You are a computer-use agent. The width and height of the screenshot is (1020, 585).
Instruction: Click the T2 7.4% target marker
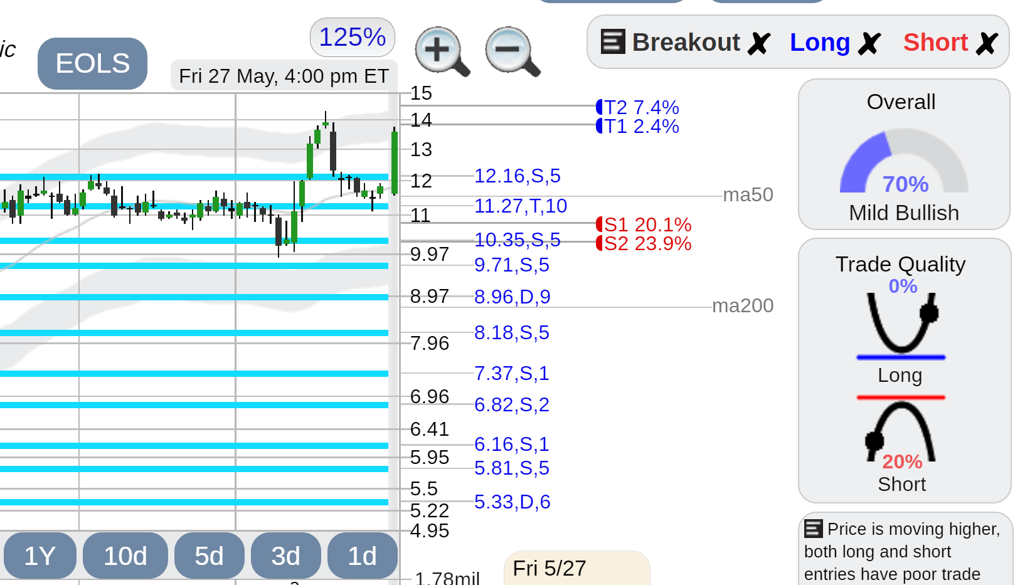638,107
